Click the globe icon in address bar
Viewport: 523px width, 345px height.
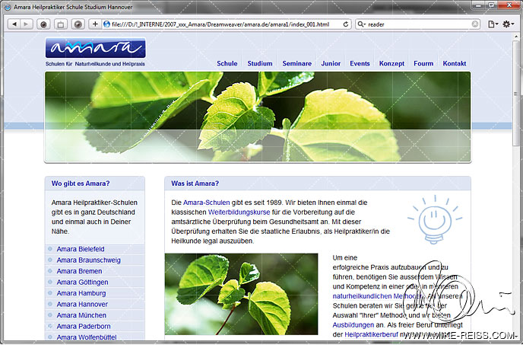[106, 24]
